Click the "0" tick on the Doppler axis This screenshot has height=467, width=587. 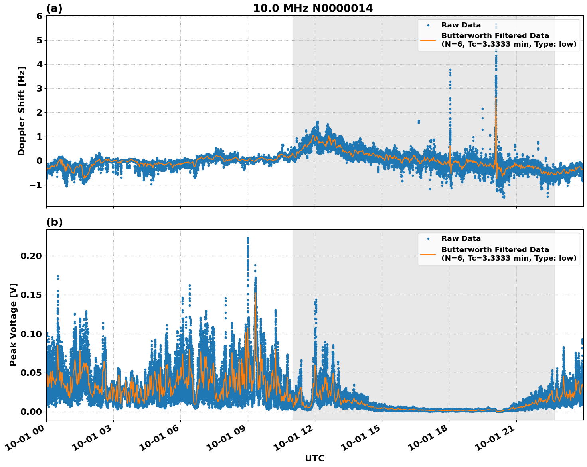[39, 161]
